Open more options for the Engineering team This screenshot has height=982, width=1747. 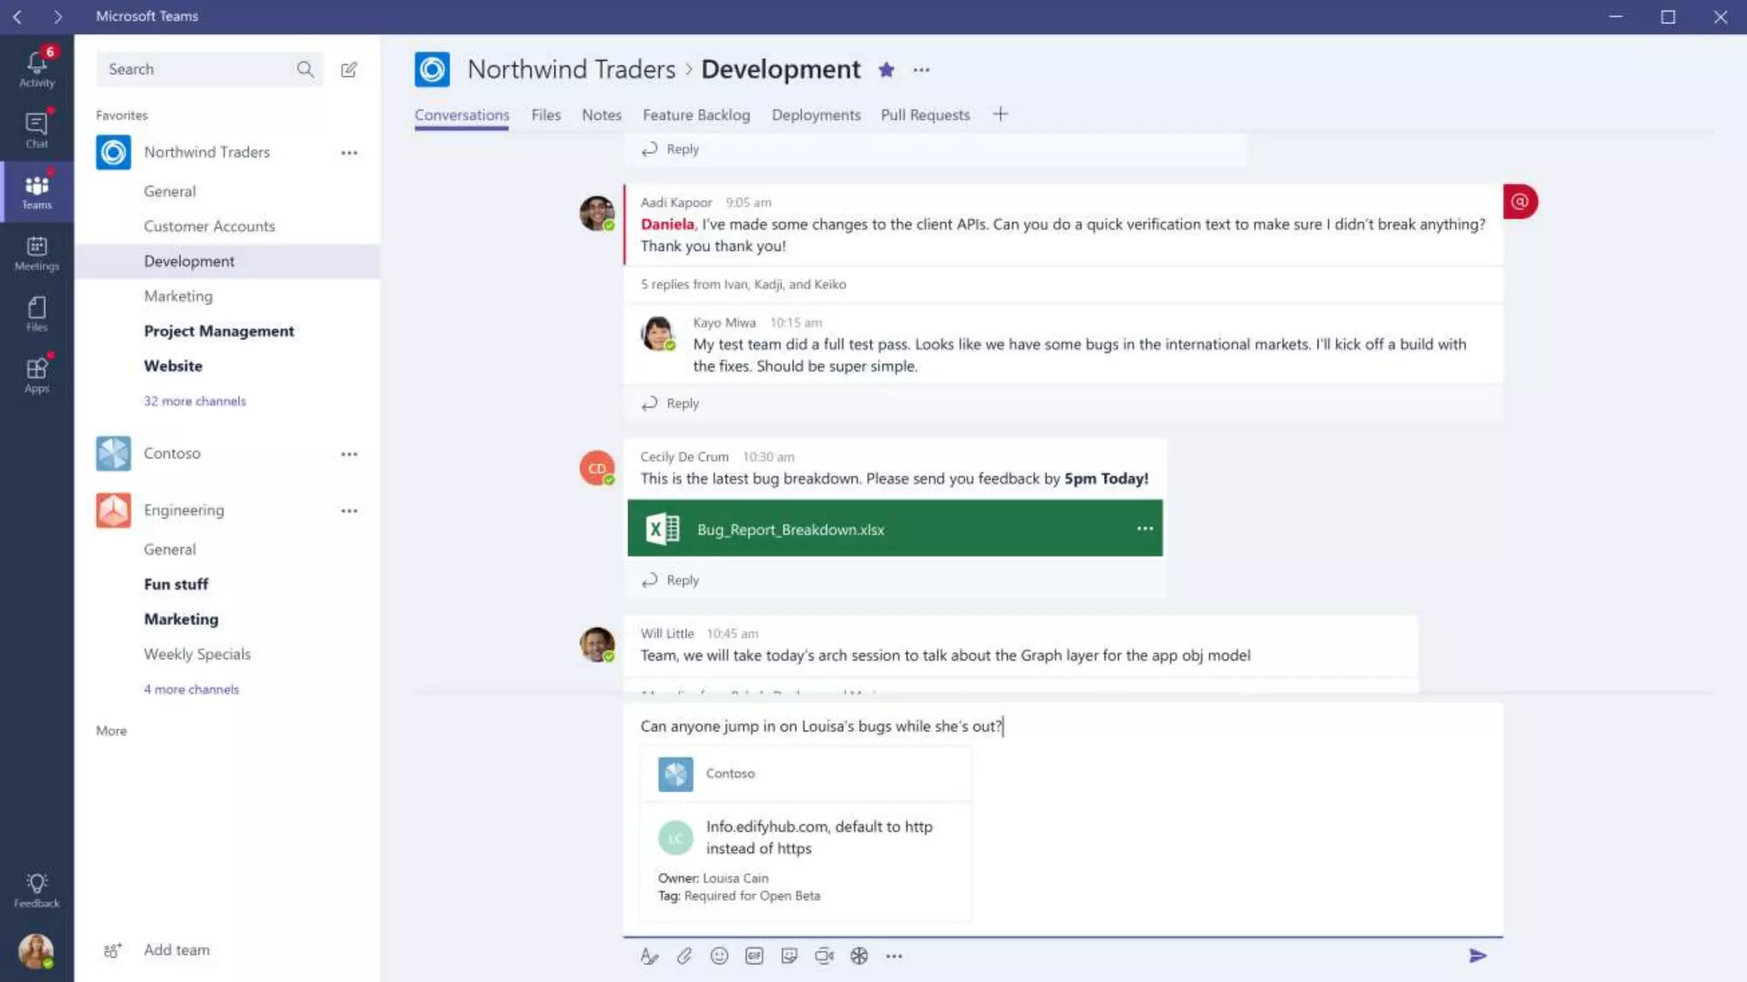pyautogui.click(x=349, y=511)
